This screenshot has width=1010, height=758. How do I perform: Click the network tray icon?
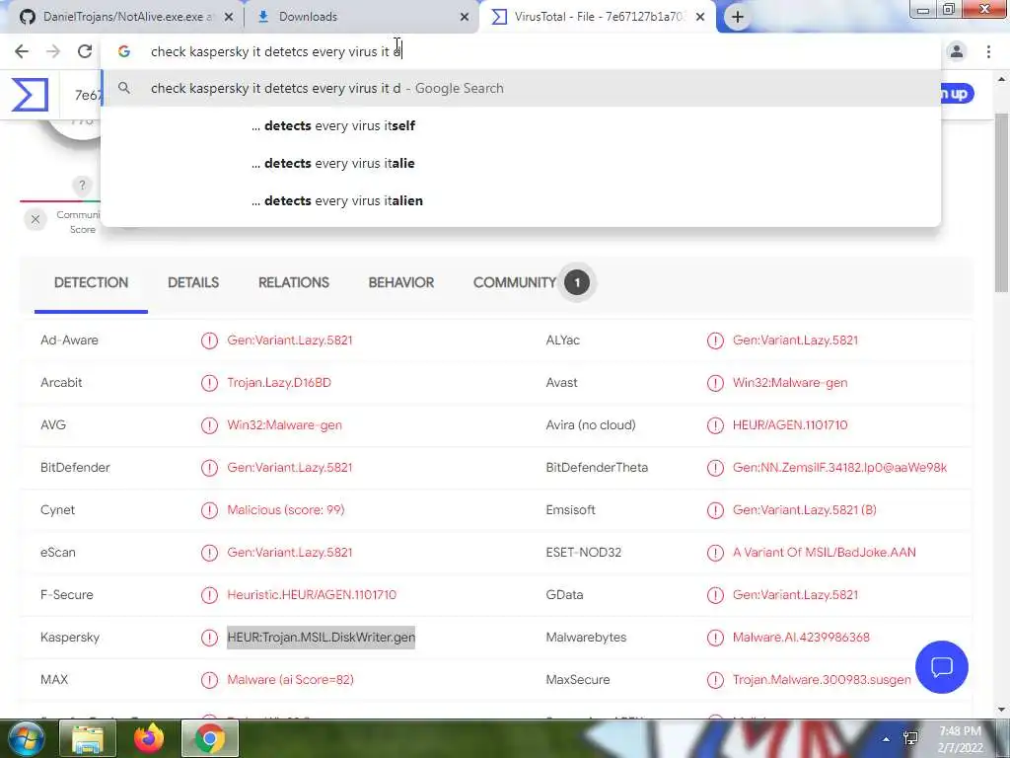[910, 738]
